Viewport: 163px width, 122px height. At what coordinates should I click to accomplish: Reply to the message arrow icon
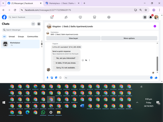(86, 60)
